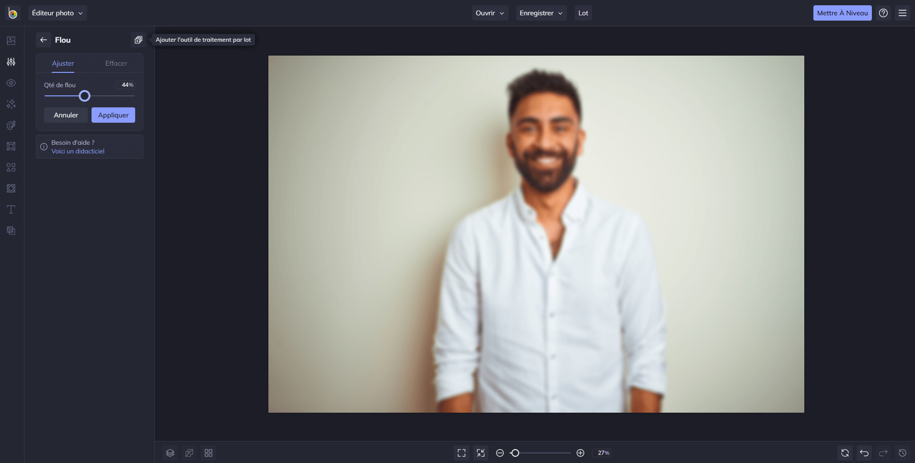The height and width of the screenshot is (463, 915).
Task: Select the Ajuster tab
Action: 63,63
